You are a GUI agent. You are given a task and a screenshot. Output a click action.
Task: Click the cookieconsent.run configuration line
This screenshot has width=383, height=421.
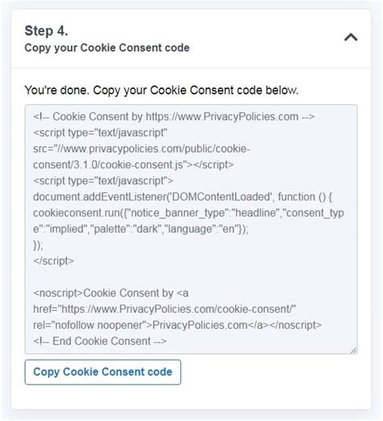(188, 213)
